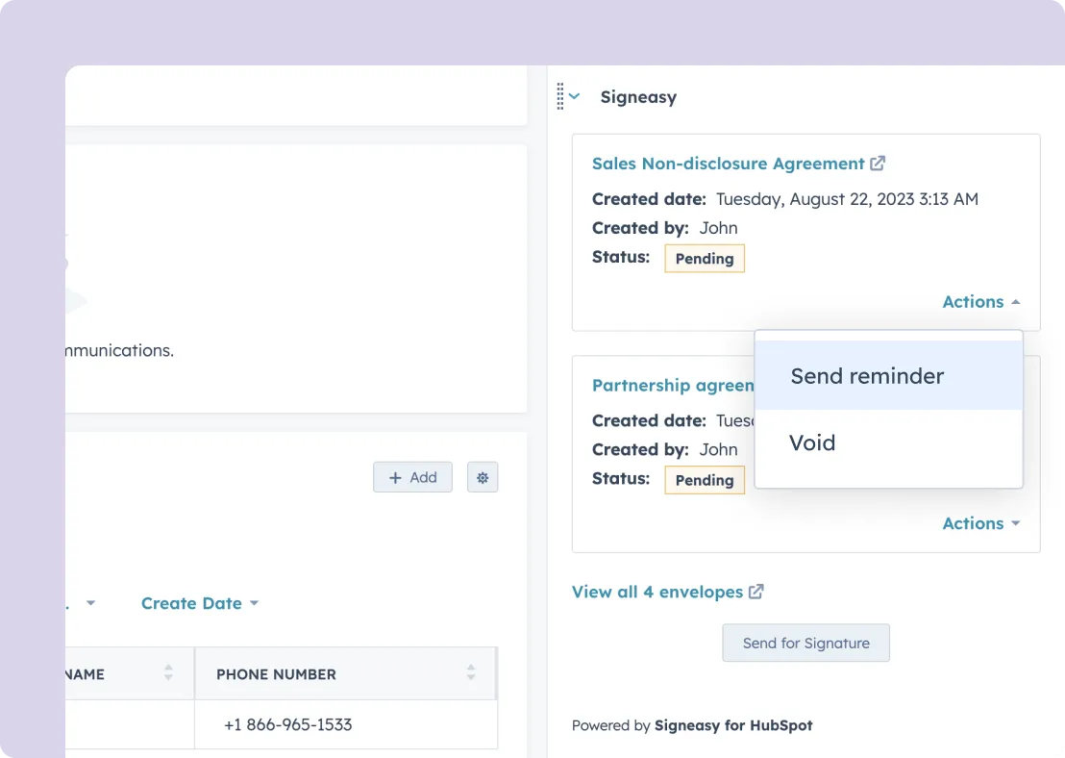The height and width of the screenshot is (758, 1065).
Task: Click created date Tuesday, August 22, 2023 3:13 AM
Action: coord(847,199)
